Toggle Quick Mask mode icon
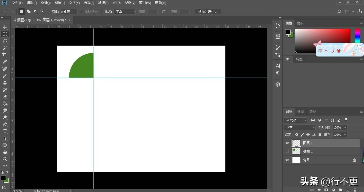The width and height of the screenshot is (364, 192). 5,188
